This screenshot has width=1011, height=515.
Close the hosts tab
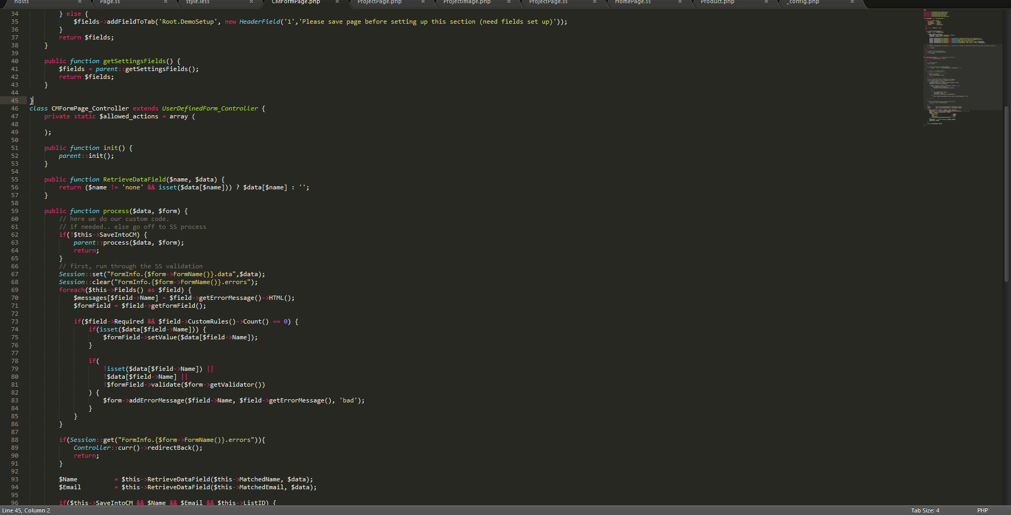[x=80, y=2]
